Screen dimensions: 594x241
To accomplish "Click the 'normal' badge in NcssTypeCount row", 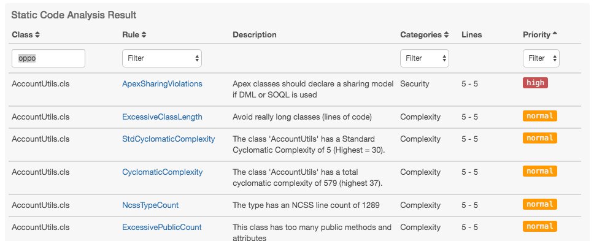I will coord(540,204).
